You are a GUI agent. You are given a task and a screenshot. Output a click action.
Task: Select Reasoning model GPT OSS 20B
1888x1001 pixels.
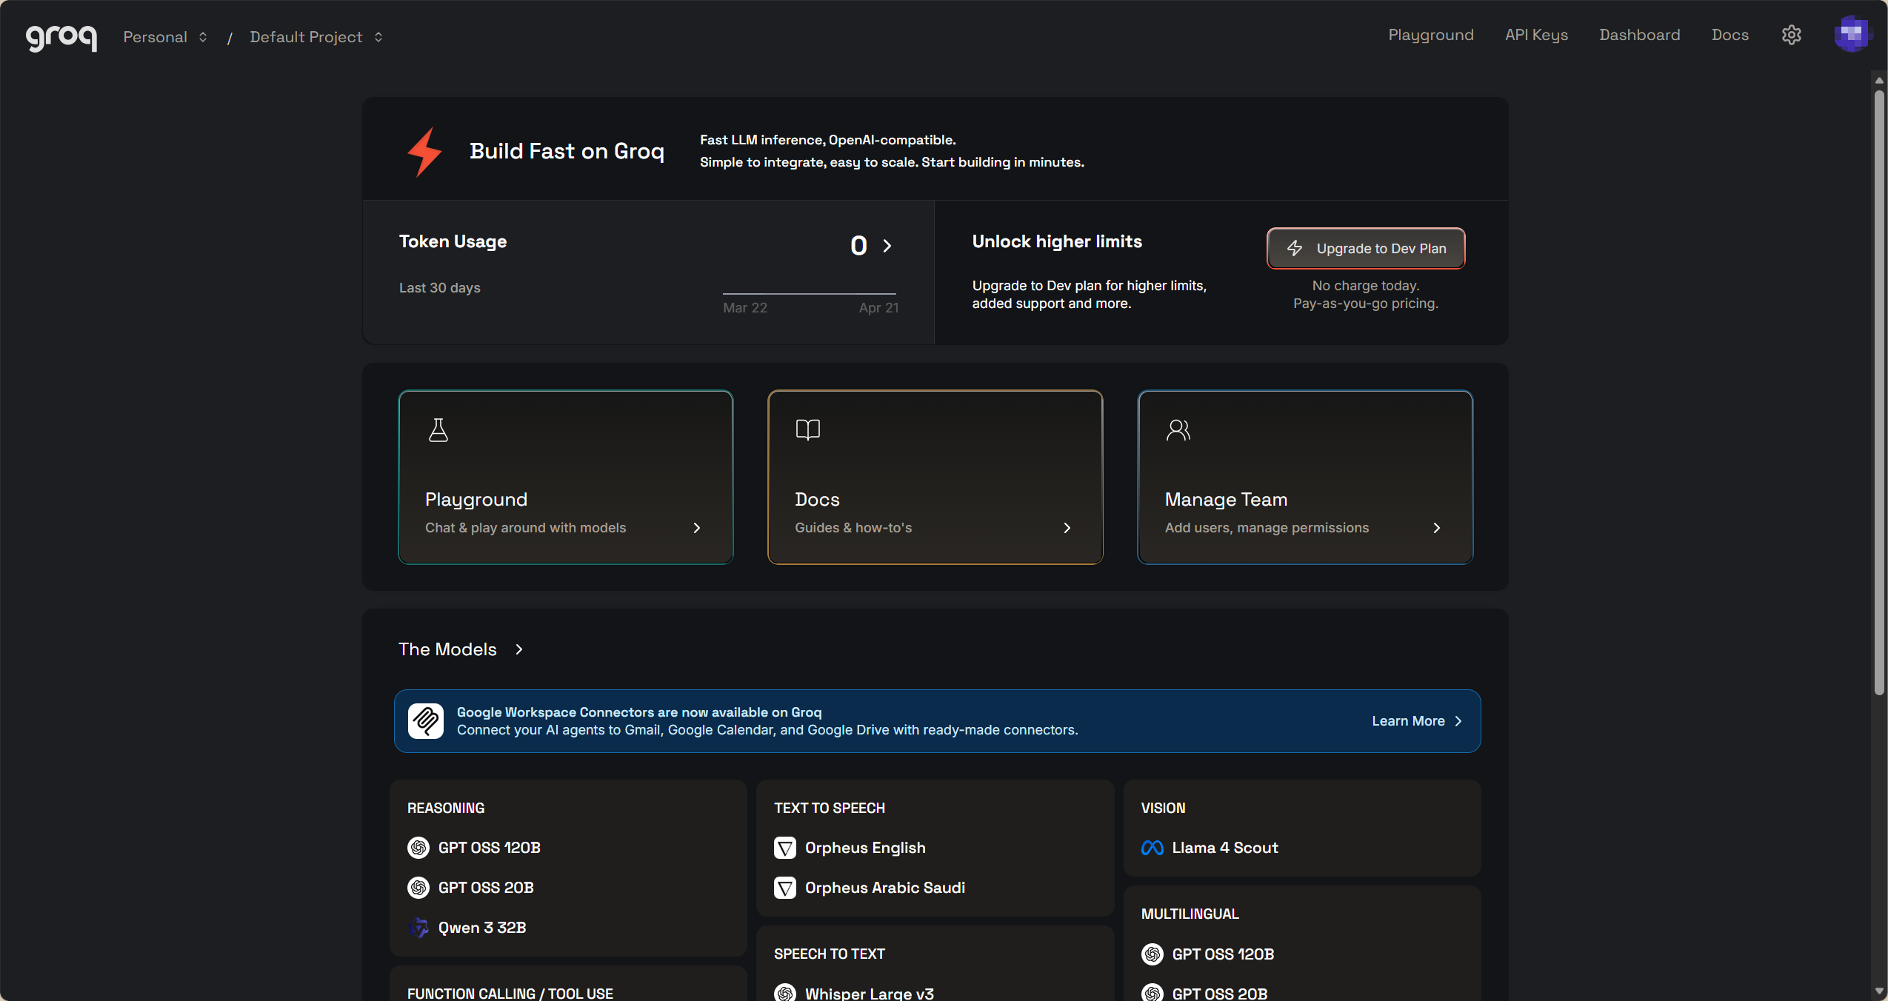click(x=486, y=888)
